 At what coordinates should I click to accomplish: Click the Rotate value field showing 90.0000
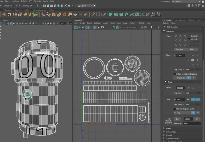tap(180, 88)
